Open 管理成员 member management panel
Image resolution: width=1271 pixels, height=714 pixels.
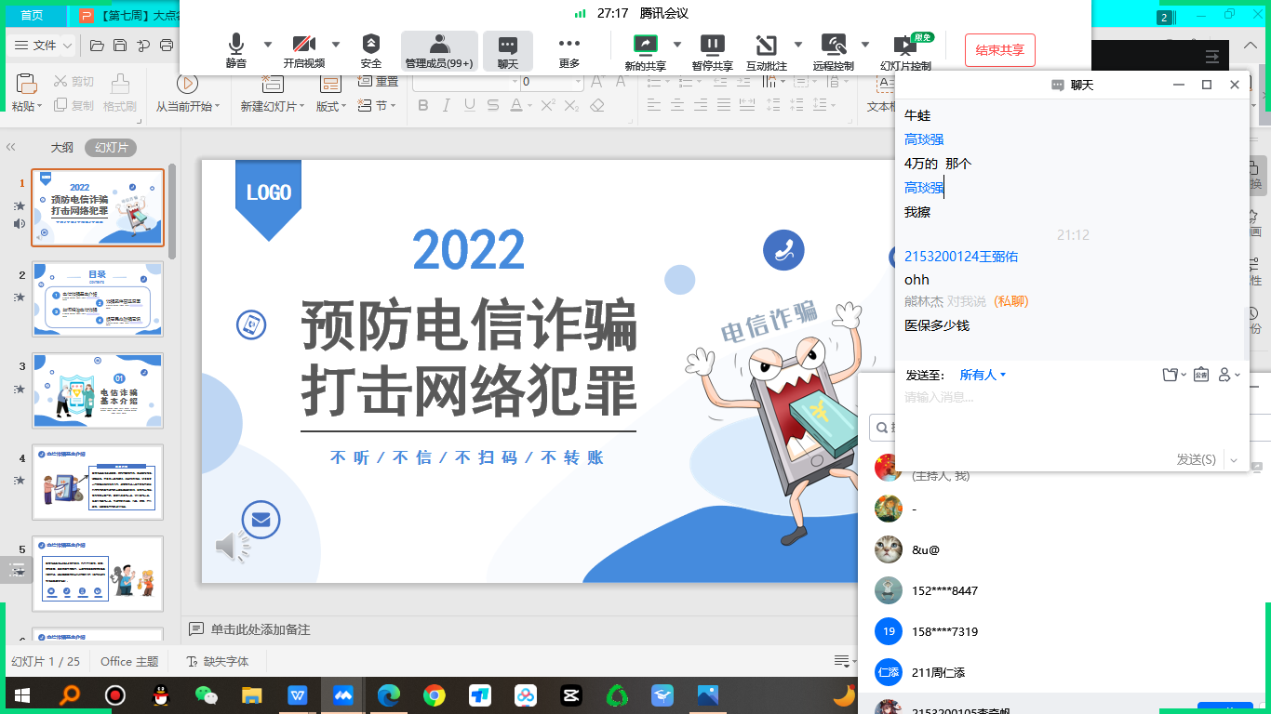coord(439,50)
